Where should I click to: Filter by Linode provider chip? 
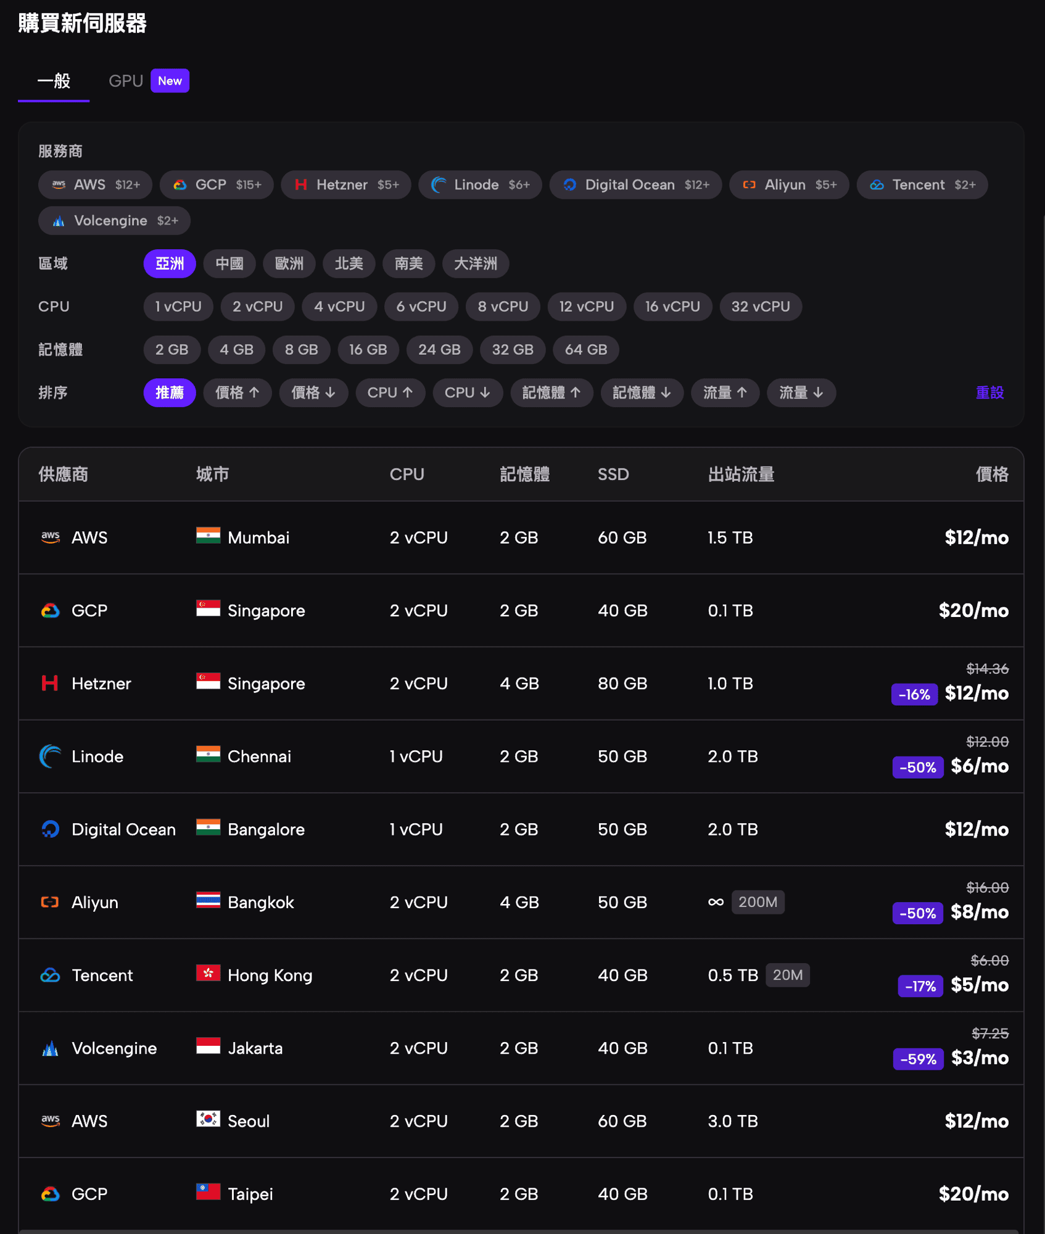click(480, 185)
